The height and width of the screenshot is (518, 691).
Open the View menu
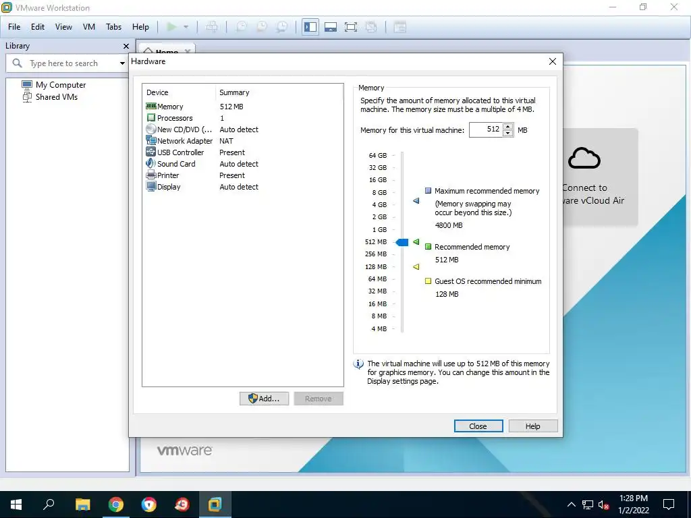click(x=63, y=27)
